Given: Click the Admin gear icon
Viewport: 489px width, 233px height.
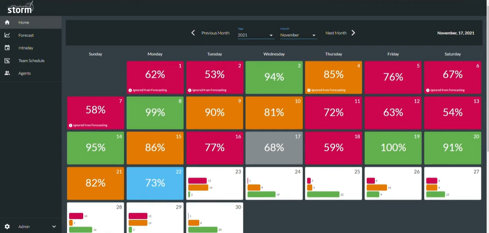Looking at the screenshot, I should pyautogui.click(x=7, y=227).
